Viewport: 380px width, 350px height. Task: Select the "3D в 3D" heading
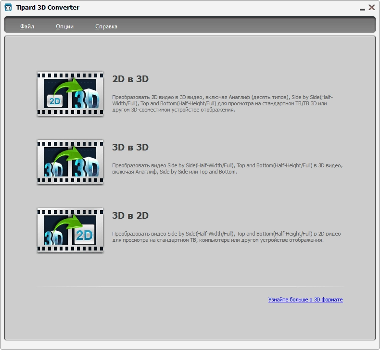[130, 147]
